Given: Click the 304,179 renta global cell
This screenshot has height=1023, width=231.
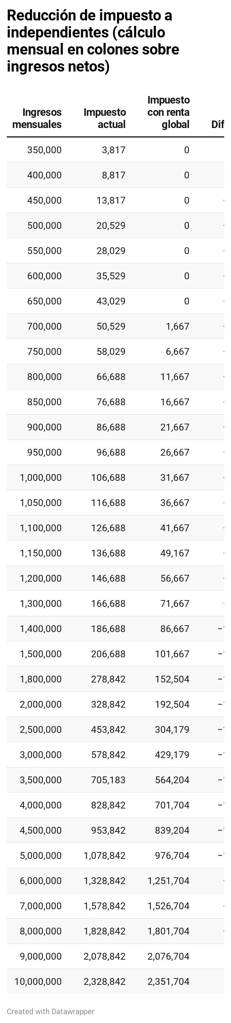Looking at the screenshot, I should pos(172,730).
